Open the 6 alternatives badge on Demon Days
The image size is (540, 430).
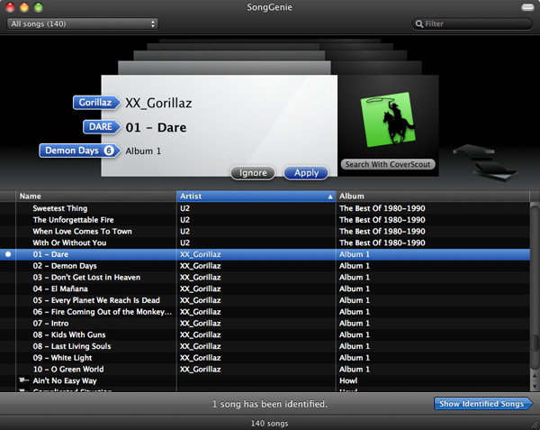tap(109, 151)
